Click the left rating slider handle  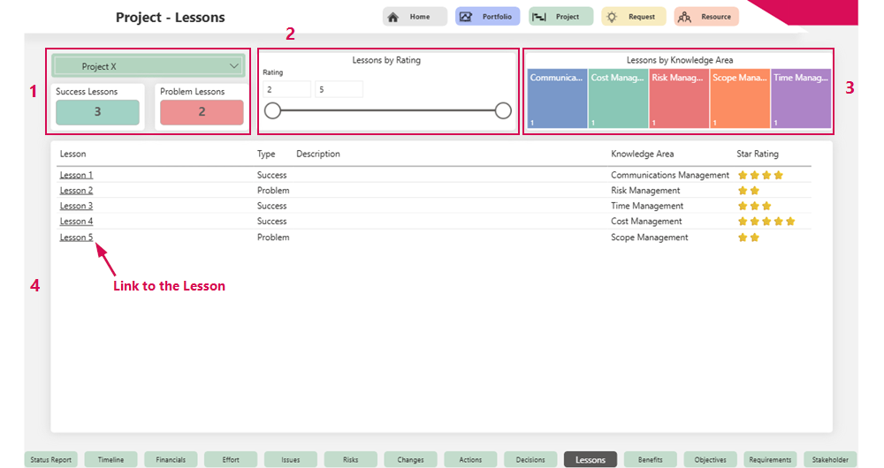[x=273, y=110]
